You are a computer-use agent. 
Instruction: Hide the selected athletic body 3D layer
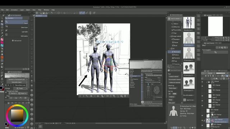[202, 121]
